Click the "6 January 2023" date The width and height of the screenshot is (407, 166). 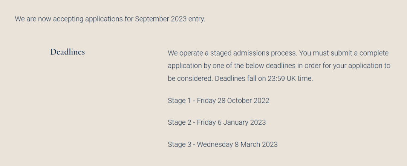[x=242, y=122]
